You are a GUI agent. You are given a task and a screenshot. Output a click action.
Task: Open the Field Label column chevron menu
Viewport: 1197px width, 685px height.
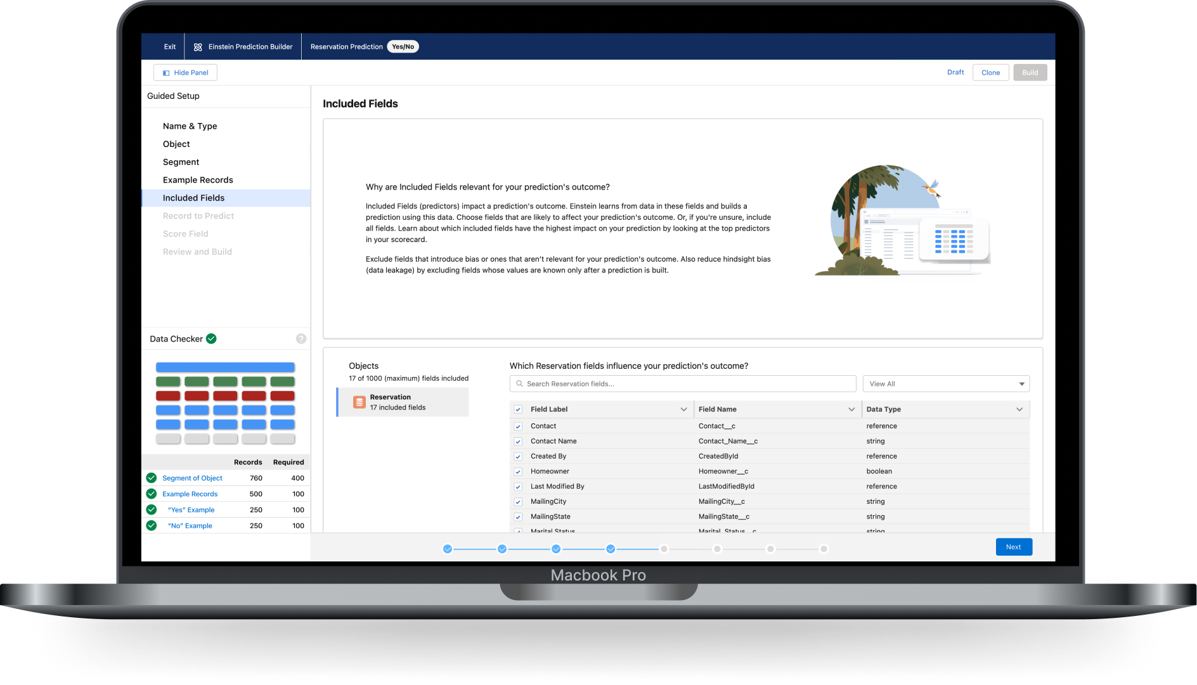point(683,409)
